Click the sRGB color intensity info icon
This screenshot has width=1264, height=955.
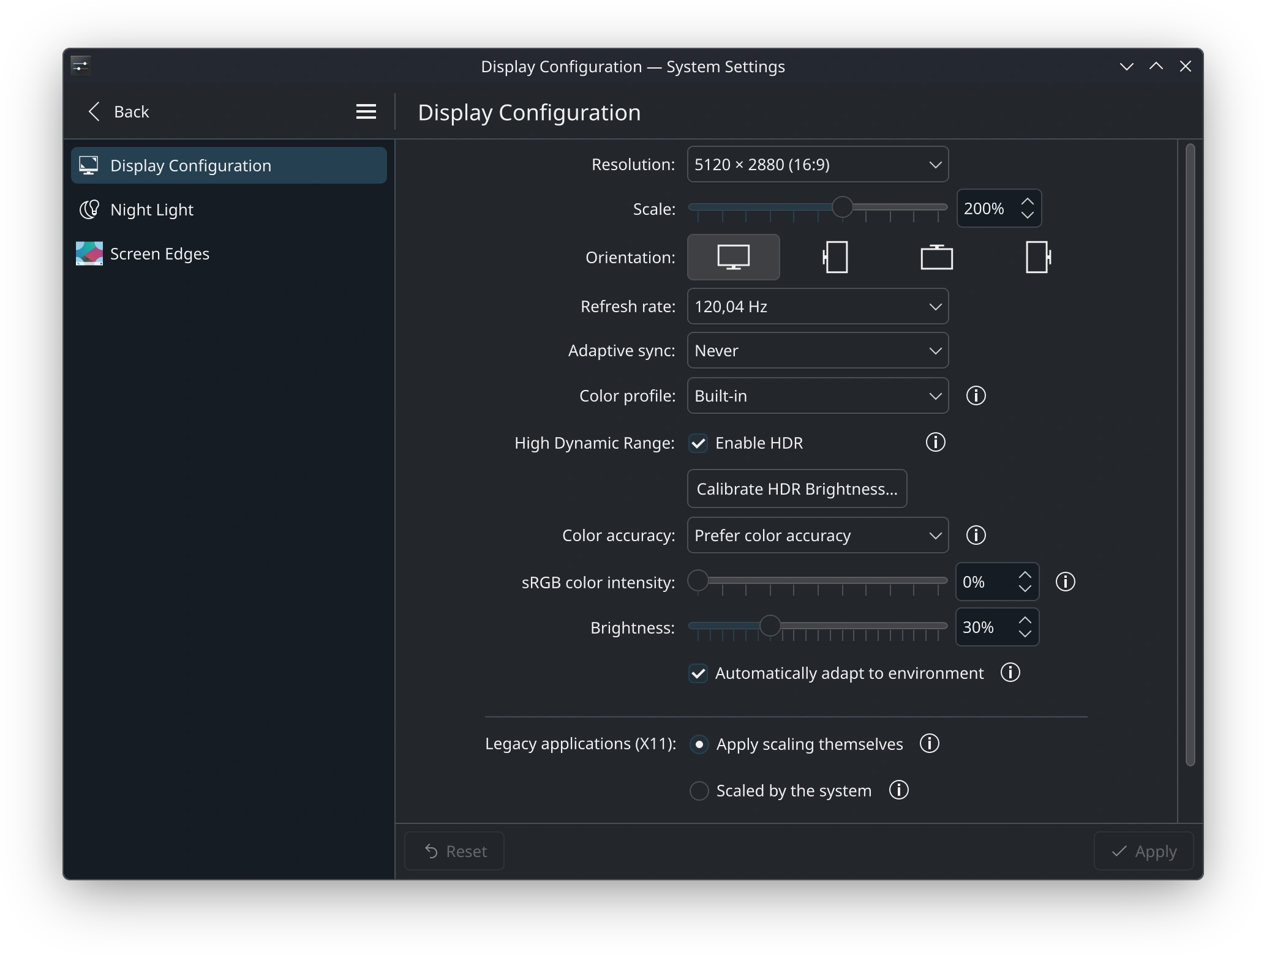(1065, 582)
